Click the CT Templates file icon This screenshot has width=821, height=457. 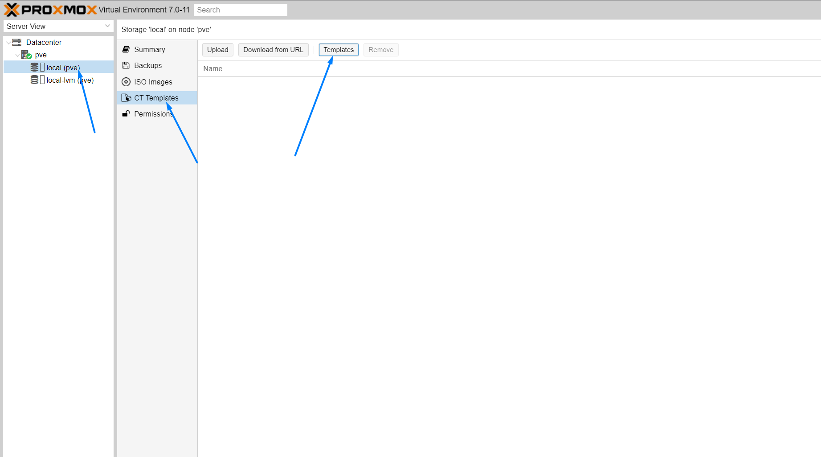(x=126, y=98)
